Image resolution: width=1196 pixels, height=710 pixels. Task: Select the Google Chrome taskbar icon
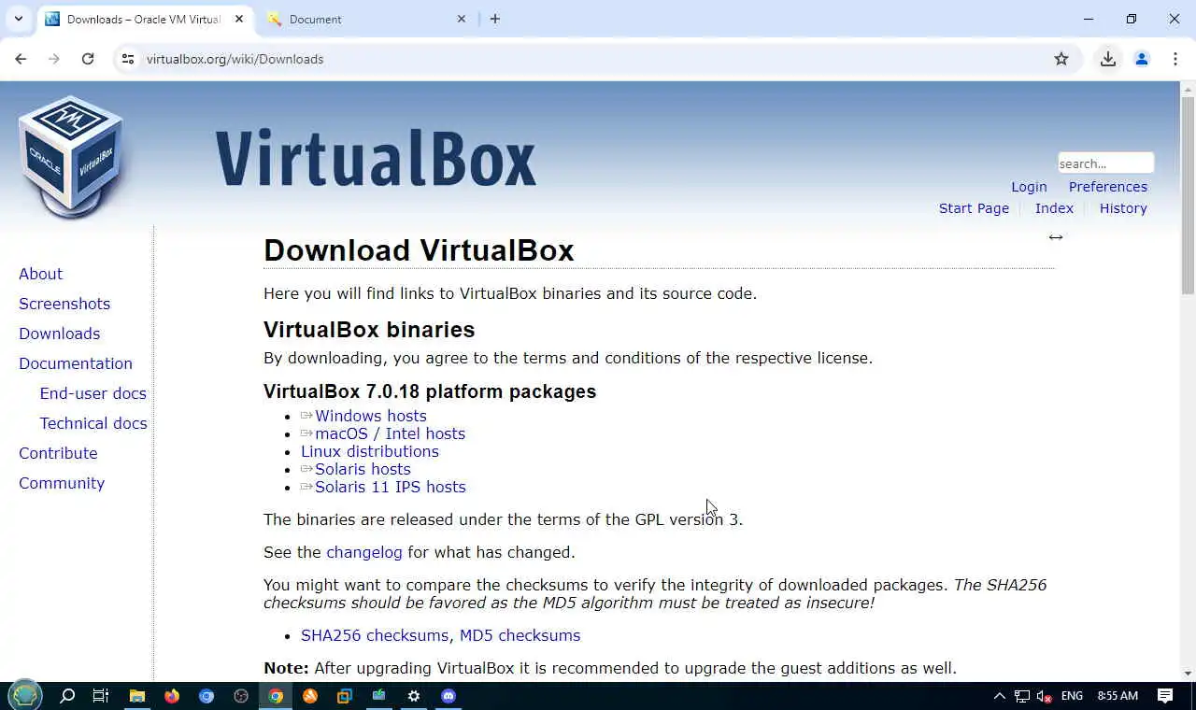pos(276,696)
